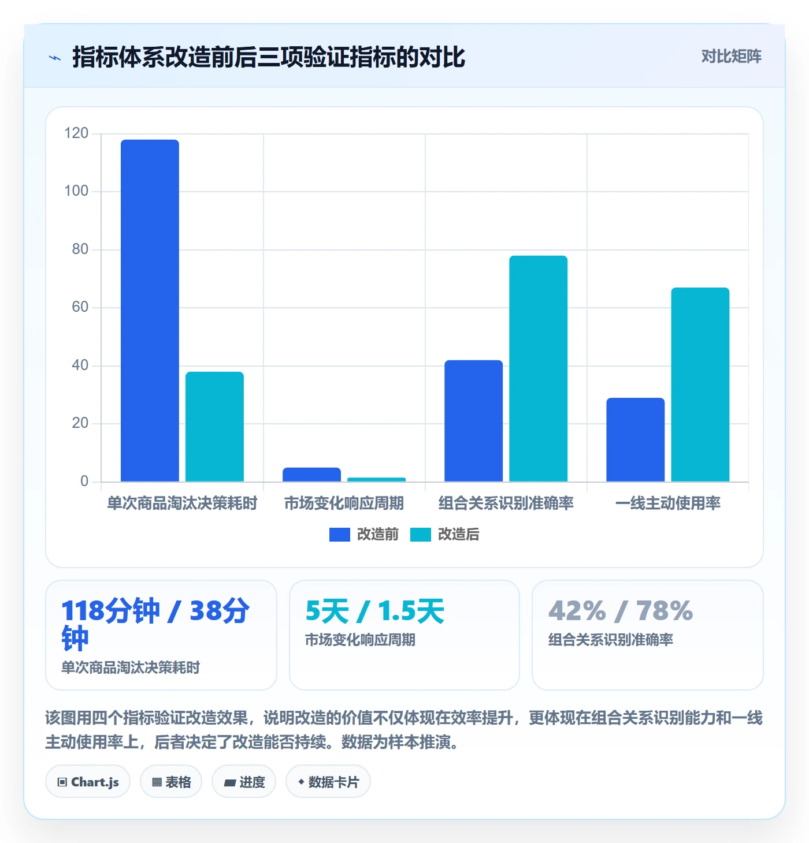Open the 5天 / 1.5天 data card
The height and width of the screenshot is (843, 809).
pyautogui.click(x=404, y=635)
